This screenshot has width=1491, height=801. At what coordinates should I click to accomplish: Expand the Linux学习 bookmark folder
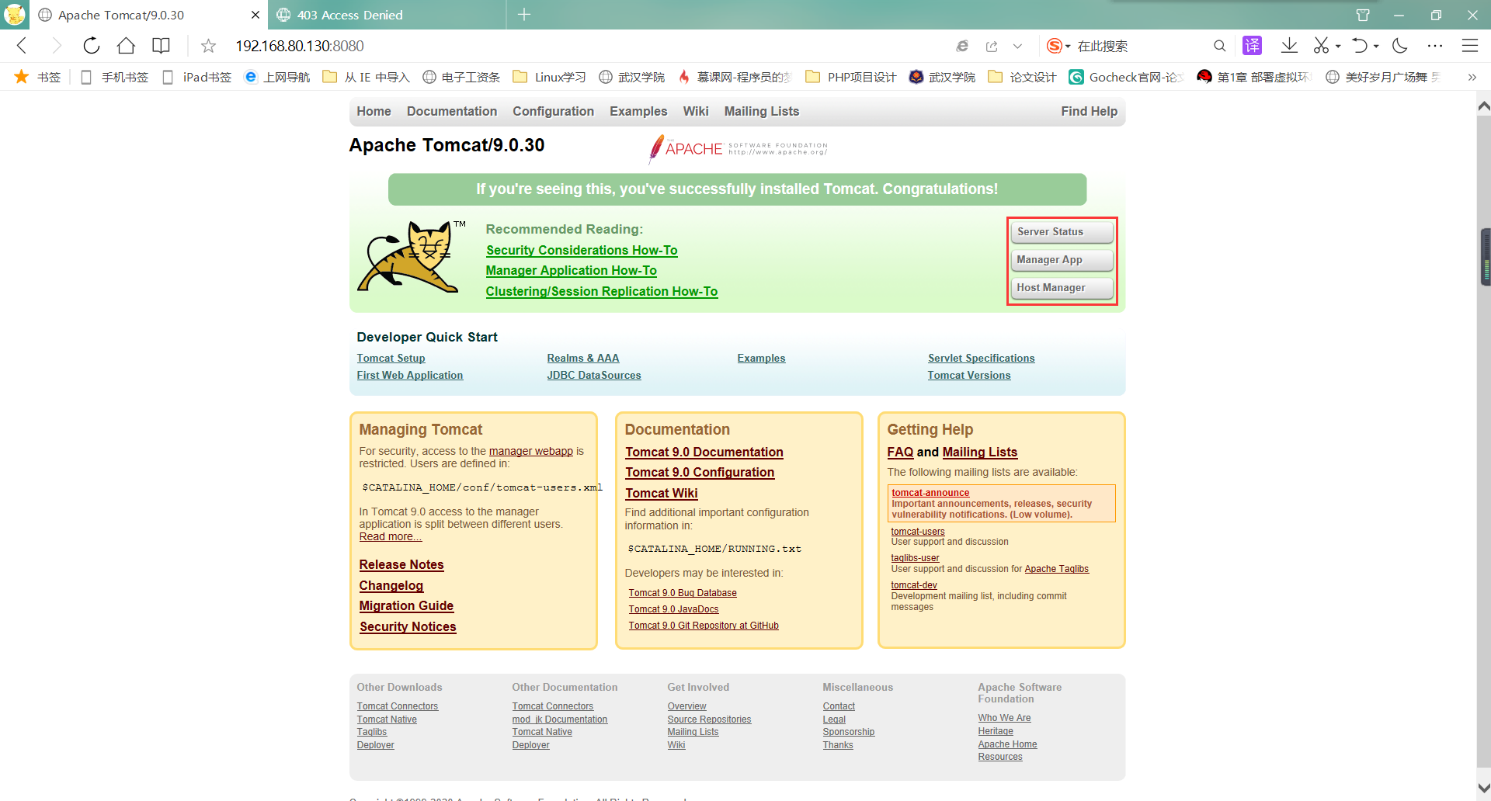[550, 77]
